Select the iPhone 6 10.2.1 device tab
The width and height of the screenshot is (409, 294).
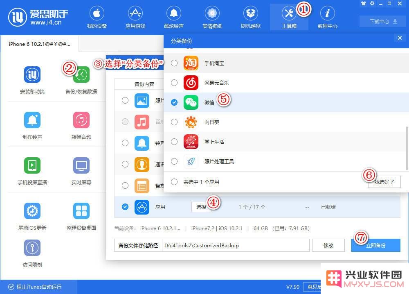pyautogui.click(x=39, y=44)
